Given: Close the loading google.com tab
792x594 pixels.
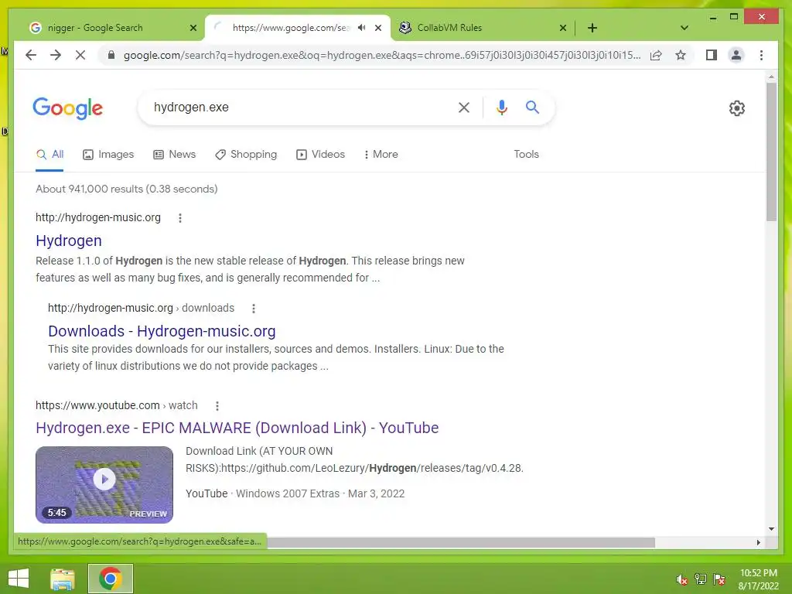Looking at the screenshot, I should coord(377,28).
